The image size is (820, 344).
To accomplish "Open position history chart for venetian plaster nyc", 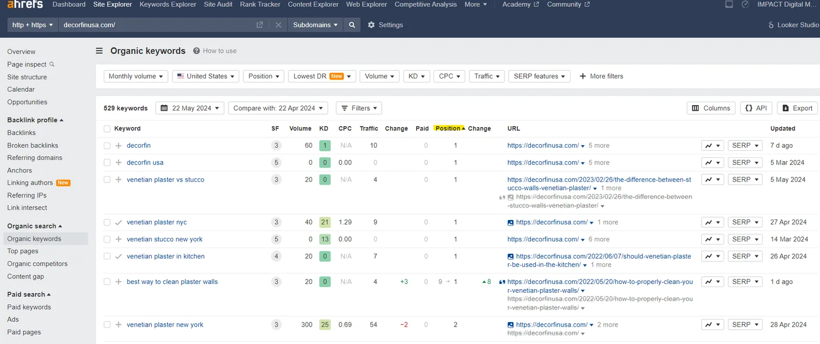I will pos(712,222).
